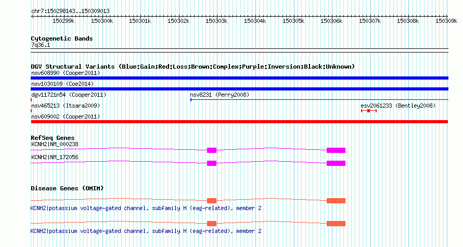Screen dimensions: 463x247
Task: Click the 150299k ruler tick label
Action: [63, 21]
